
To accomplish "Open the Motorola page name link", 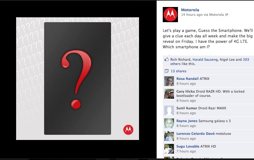I will pos(190,10).
